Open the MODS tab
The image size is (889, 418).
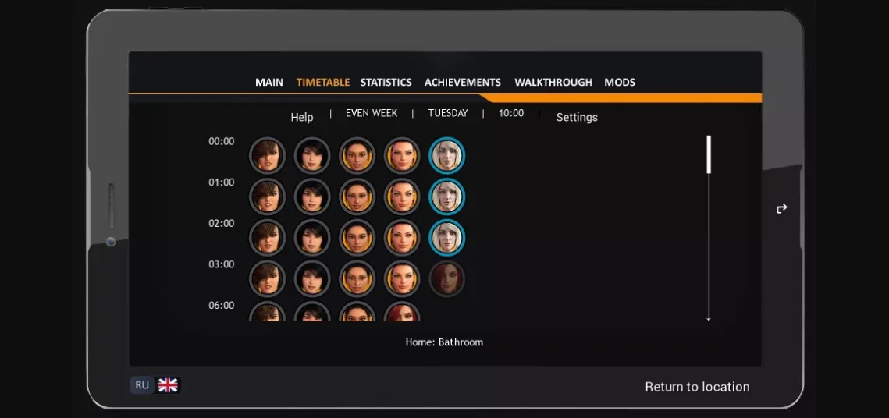pos(620,82)
